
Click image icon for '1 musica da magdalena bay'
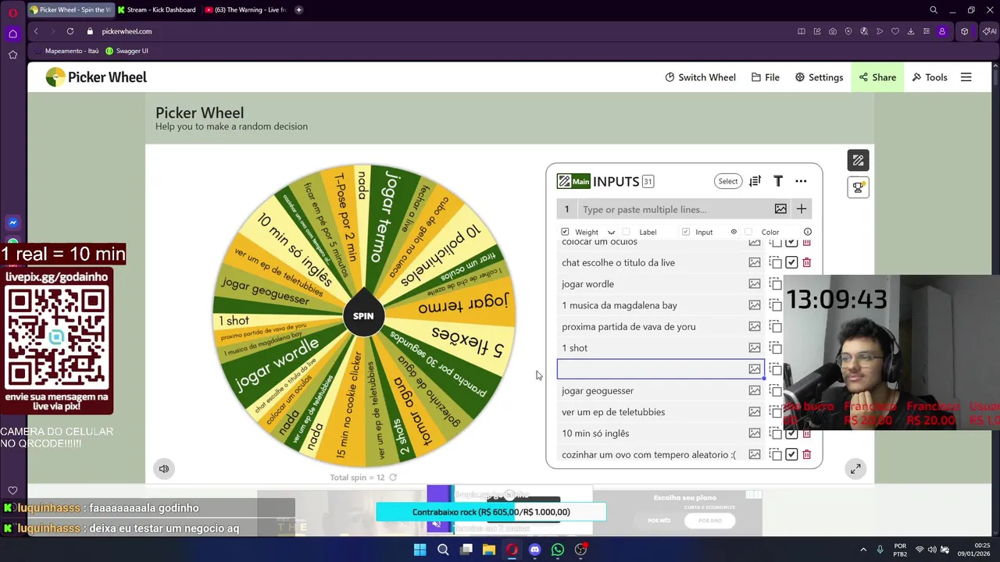click(x=755, y=305)
